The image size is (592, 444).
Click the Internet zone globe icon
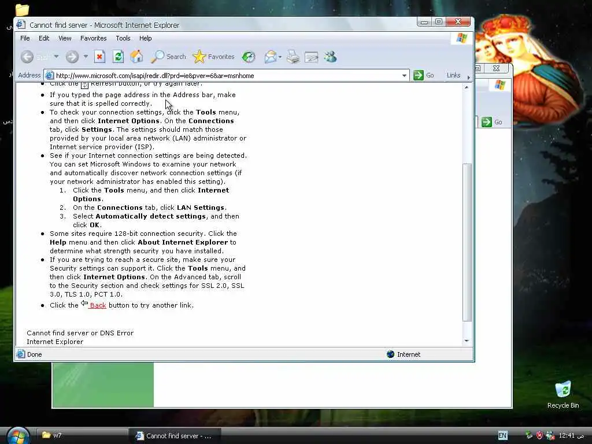pyautogui.click(x=390, y=354)
